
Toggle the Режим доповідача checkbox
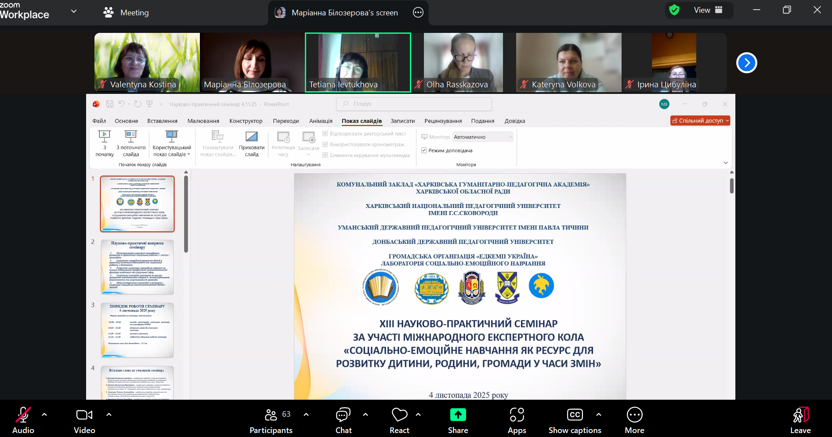[424, 150]
